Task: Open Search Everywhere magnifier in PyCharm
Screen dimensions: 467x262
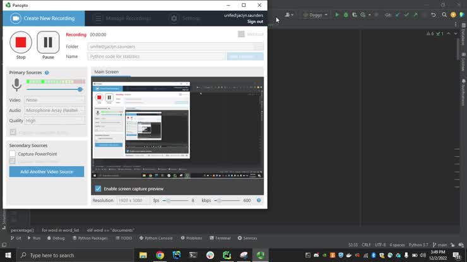Action: coord(444,14)
